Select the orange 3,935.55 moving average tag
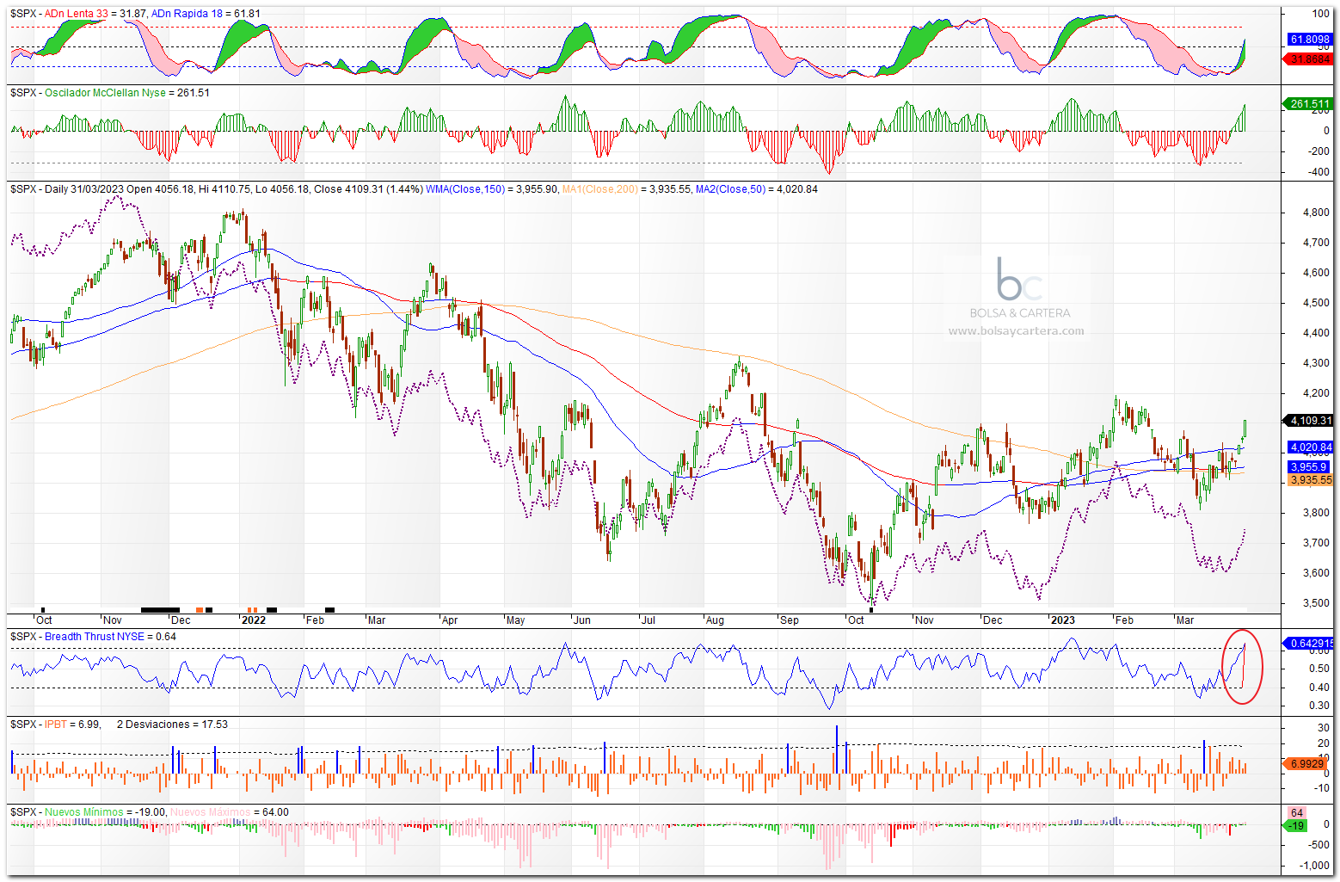This screenshot has height=882, width=1340. [x=1310, y=480]
